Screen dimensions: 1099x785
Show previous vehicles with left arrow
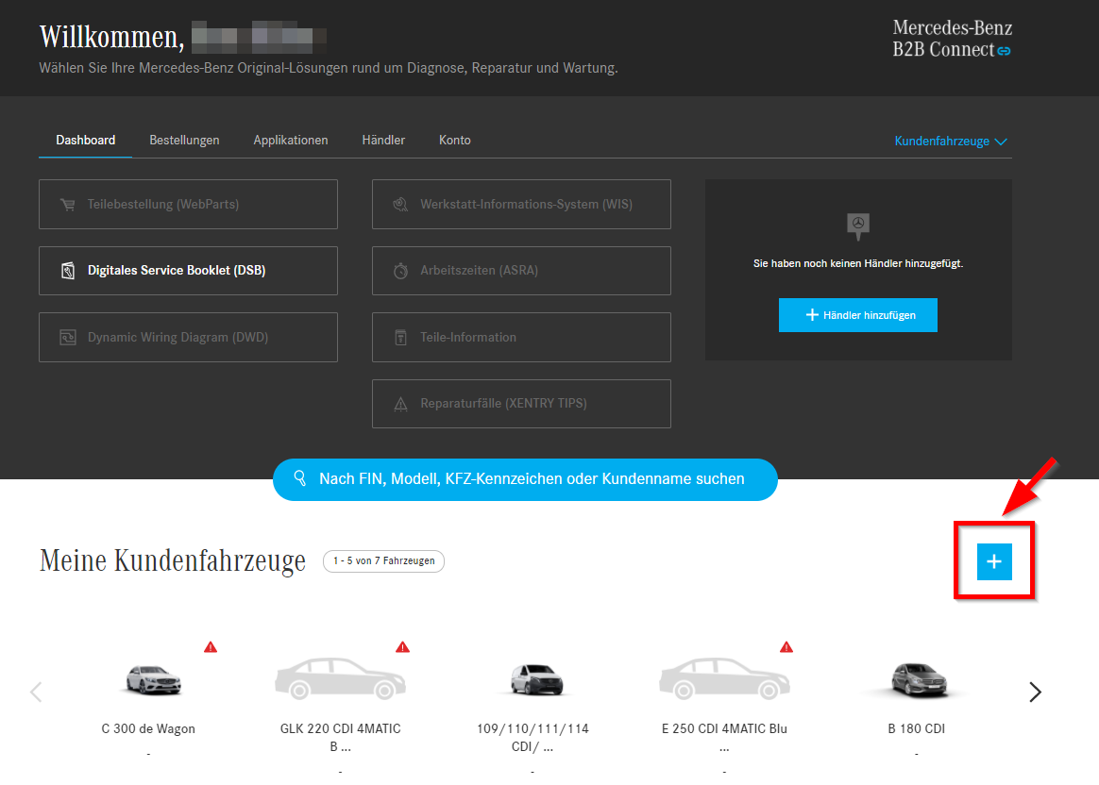37,693
